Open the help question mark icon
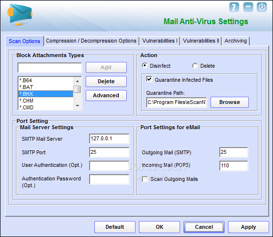273x237 pixels. (x=234, y=7)
